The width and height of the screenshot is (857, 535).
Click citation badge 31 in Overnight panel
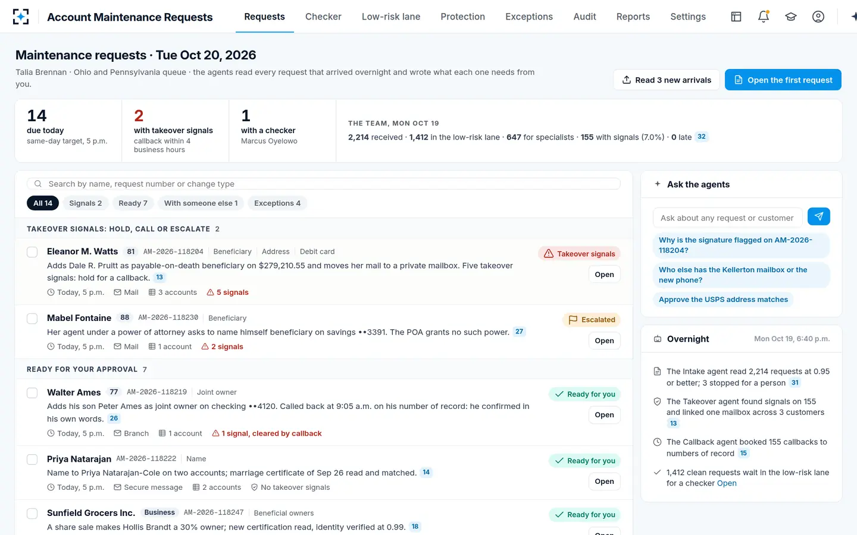point(795,383)
